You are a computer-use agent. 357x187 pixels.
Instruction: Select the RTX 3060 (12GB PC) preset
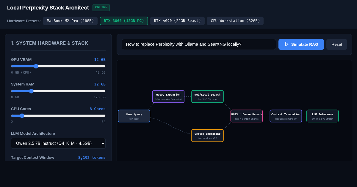click(x=124, y=21)
